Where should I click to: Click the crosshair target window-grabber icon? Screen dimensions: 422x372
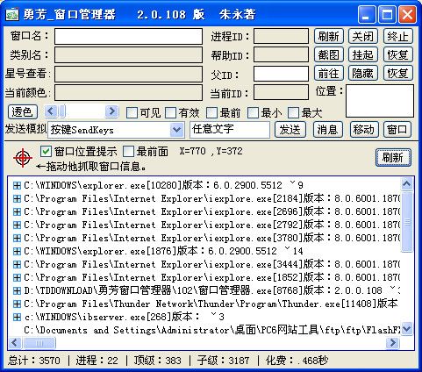tap(23, 158)
